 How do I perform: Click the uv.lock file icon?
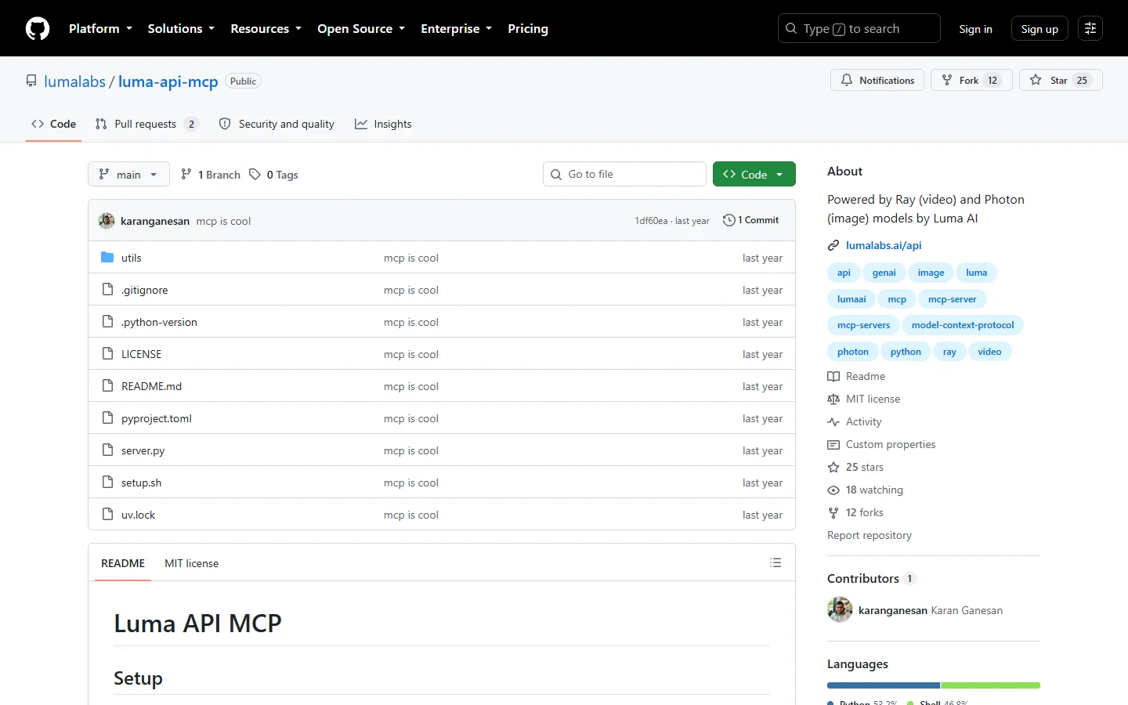tap(107, 515)
